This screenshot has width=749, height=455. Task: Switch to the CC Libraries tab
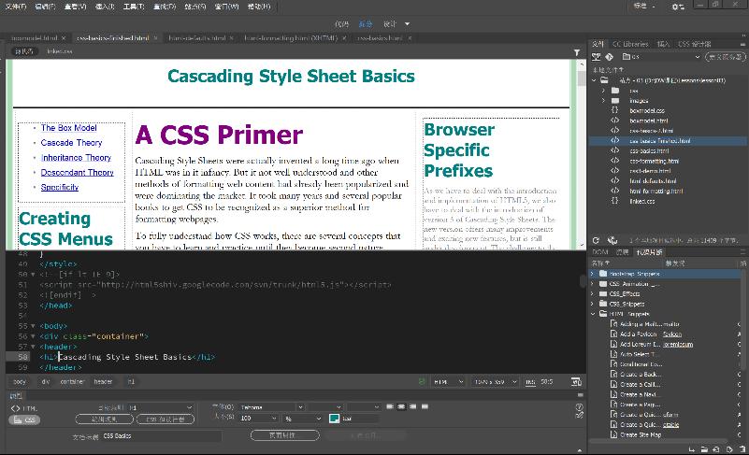point(630,44)
